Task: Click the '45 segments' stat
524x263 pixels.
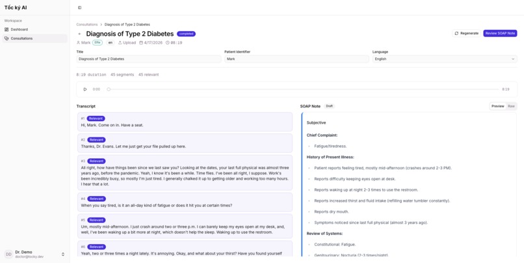Action: pos(122,75)
